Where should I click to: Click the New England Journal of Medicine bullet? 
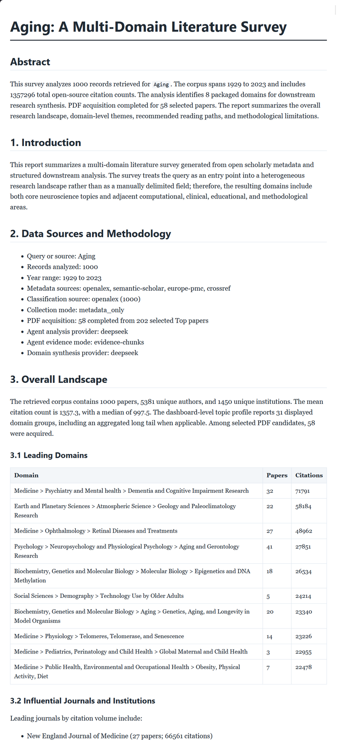click(x=120, y=736)
